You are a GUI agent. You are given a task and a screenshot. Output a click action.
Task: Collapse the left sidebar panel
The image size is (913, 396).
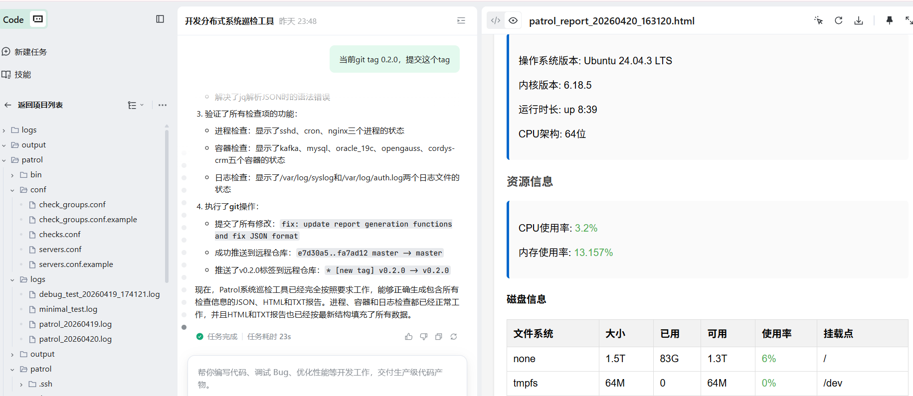(160, 19)
